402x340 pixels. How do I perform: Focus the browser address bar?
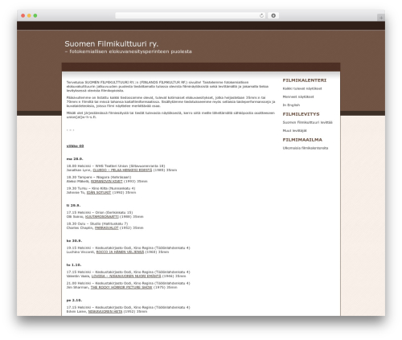click(191, 15)
